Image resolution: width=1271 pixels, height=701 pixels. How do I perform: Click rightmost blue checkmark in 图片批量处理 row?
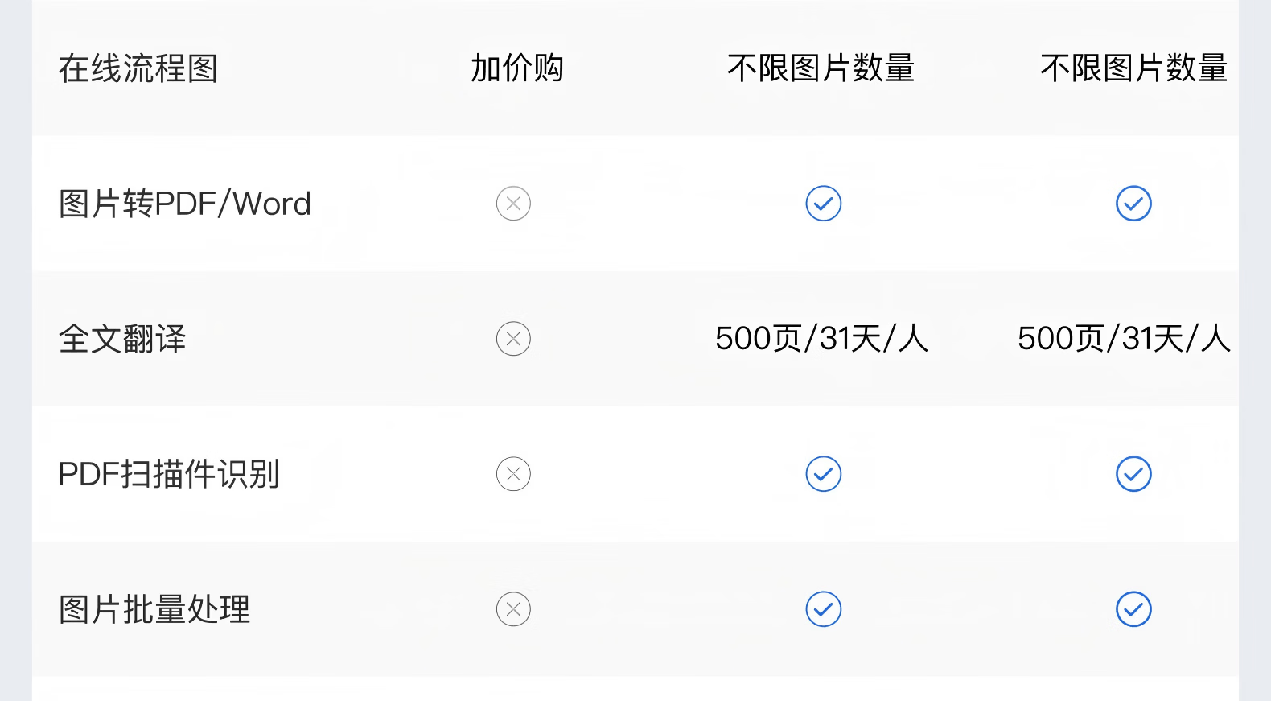[1133, 609]
